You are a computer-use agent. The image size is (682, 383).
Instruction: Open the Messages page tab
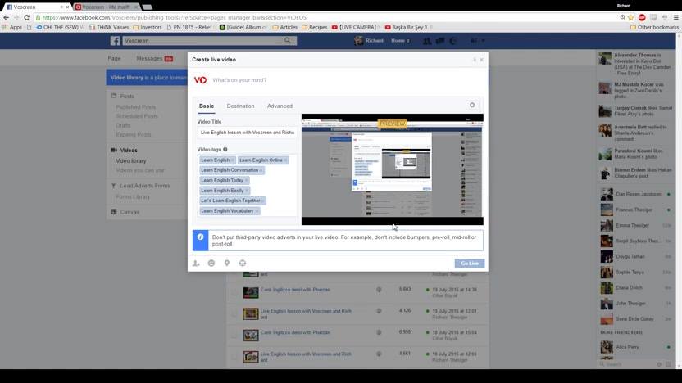[154, 58]
